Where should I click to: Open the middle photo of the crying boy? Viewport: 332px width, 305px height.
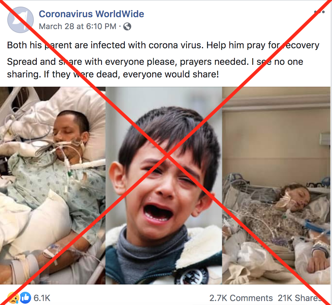164,185
